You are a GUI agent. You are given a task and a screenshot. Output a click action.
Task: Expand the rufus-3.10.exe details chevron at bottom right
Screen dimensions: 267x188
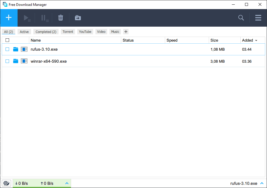(x=262, y=183)
